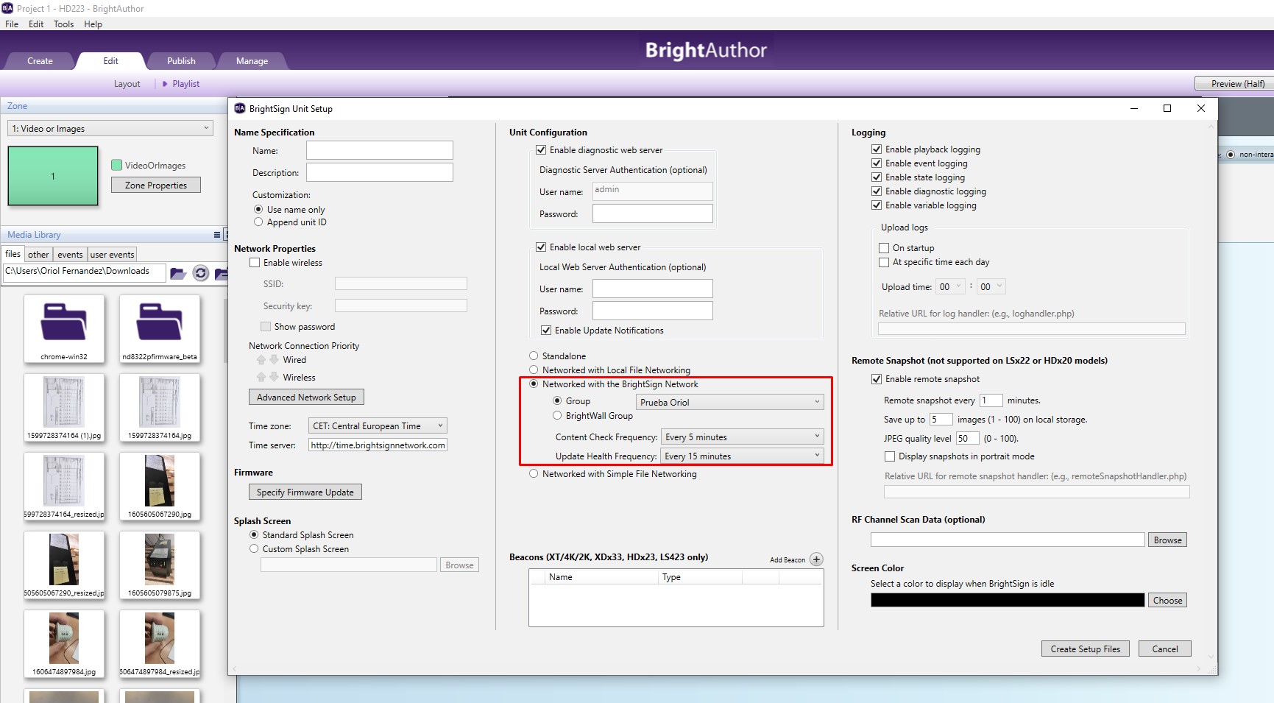Select Networked with Simple File Networking
Viewport: 1274px width, 703px height.
coord(534,474)
